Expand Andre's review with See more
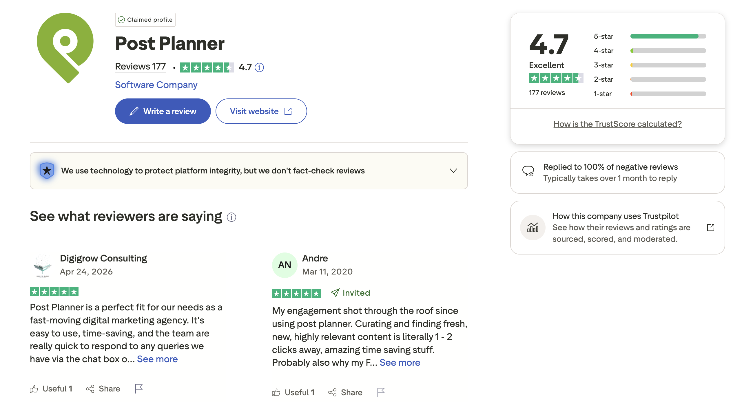The image size is (733, 410). point(400,363)
